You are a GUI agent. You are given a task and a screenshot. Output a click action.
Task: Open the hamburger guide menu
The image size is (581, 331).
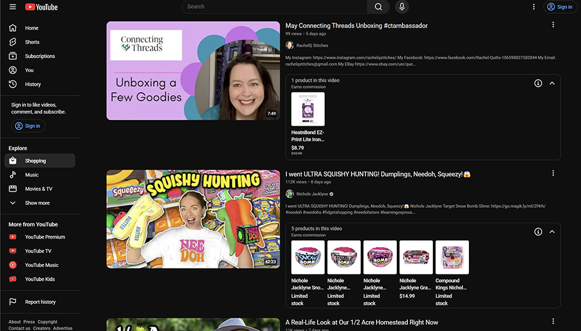[x=13, y=6]
